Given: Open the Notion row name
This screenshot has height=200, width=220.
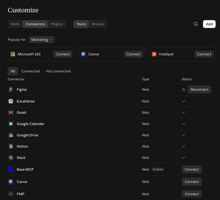Looking at the screenshot, I should (x=22, y=146).
